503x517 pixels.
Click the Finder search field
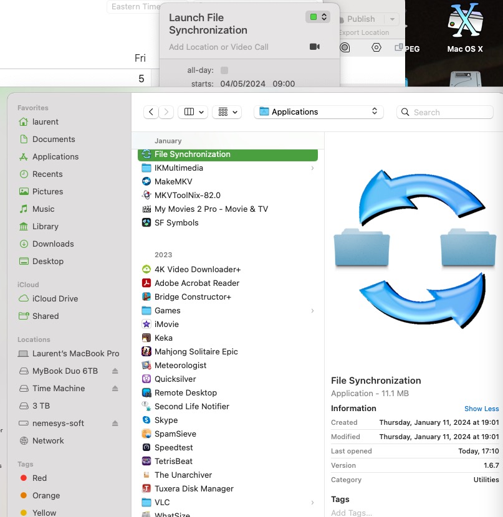[444, 112]
